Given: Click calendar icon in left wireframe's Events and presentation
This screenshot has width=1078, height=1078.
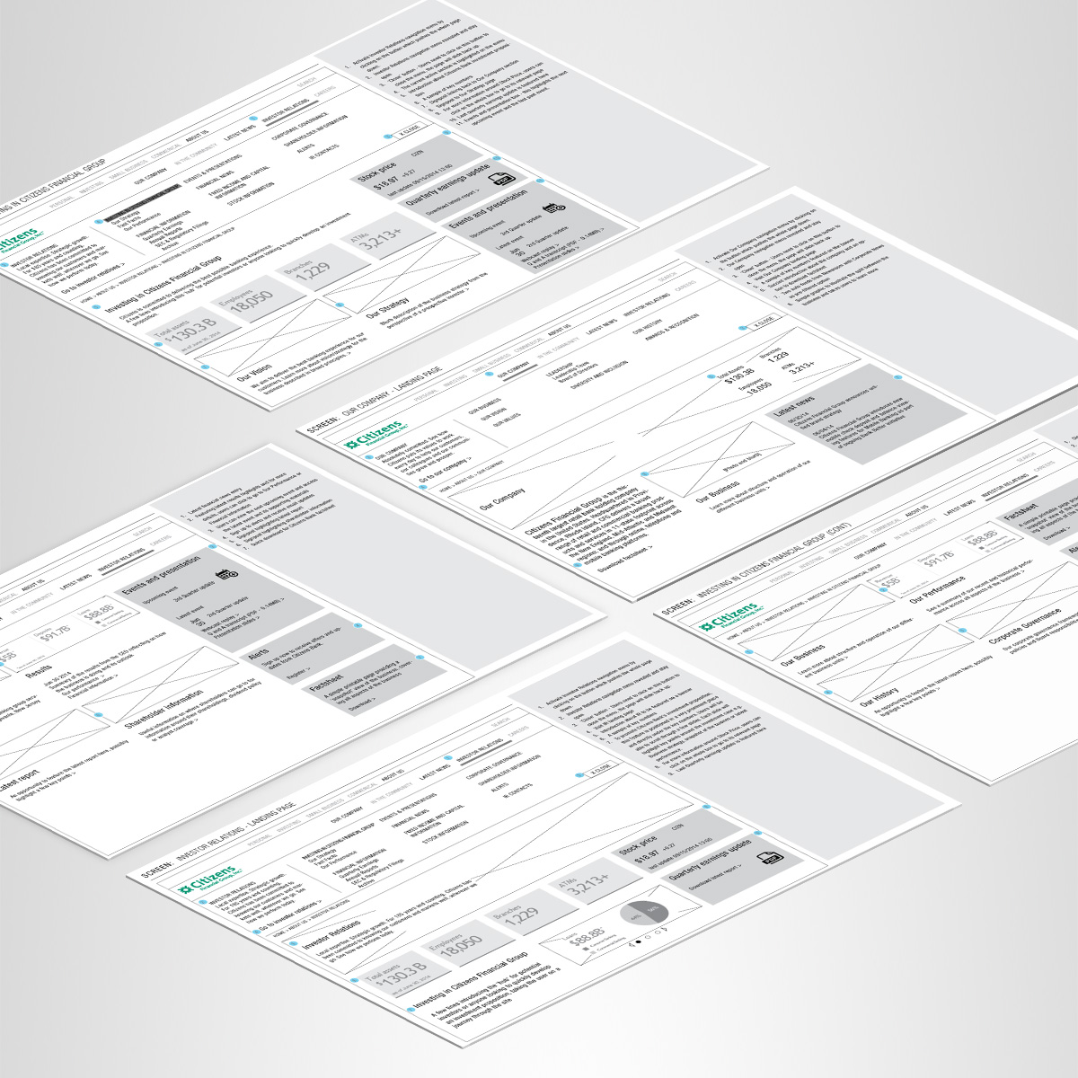Looking at the screenshot, I should pyautogui.click(x=226, y=574).
